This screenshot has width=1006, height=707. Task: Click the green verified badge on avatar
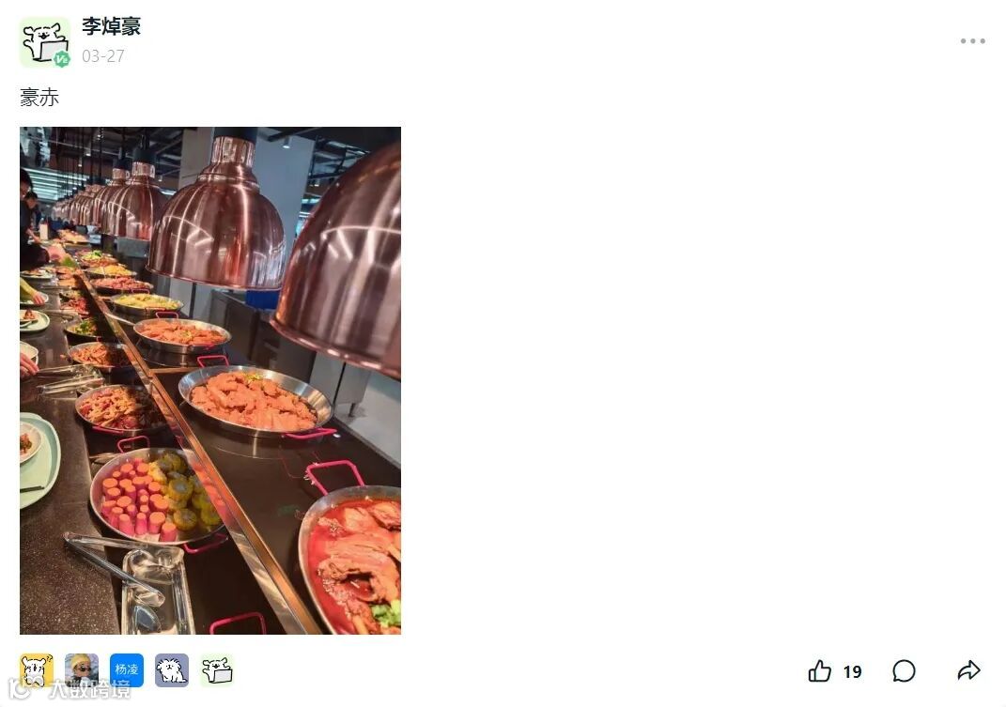coord(62,59)
